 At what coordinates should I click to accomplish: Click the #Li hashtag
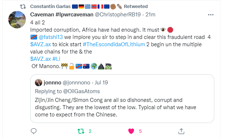(56, 59)
